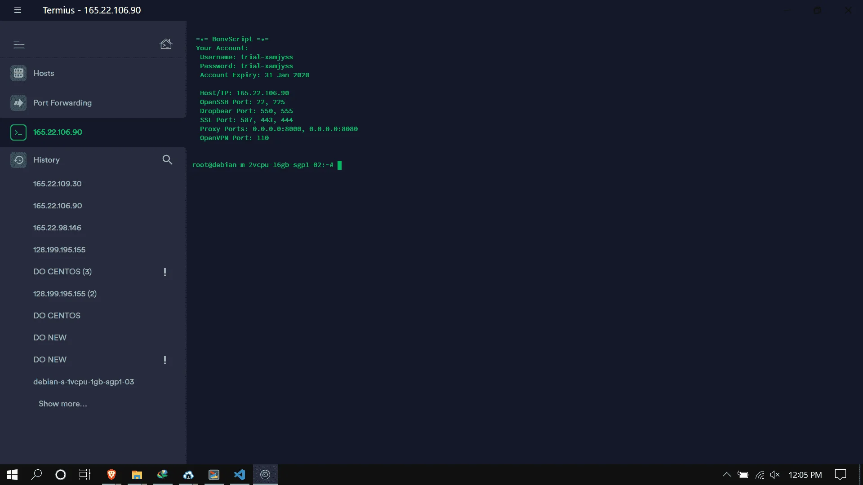Open File Explorer from the taskbar
This screenshot has height=485, width=863.
tap(137, 475)
